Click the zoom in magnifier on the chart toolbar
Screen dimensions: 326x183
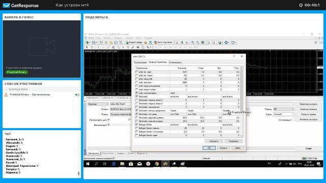click(x=193, y=42)
